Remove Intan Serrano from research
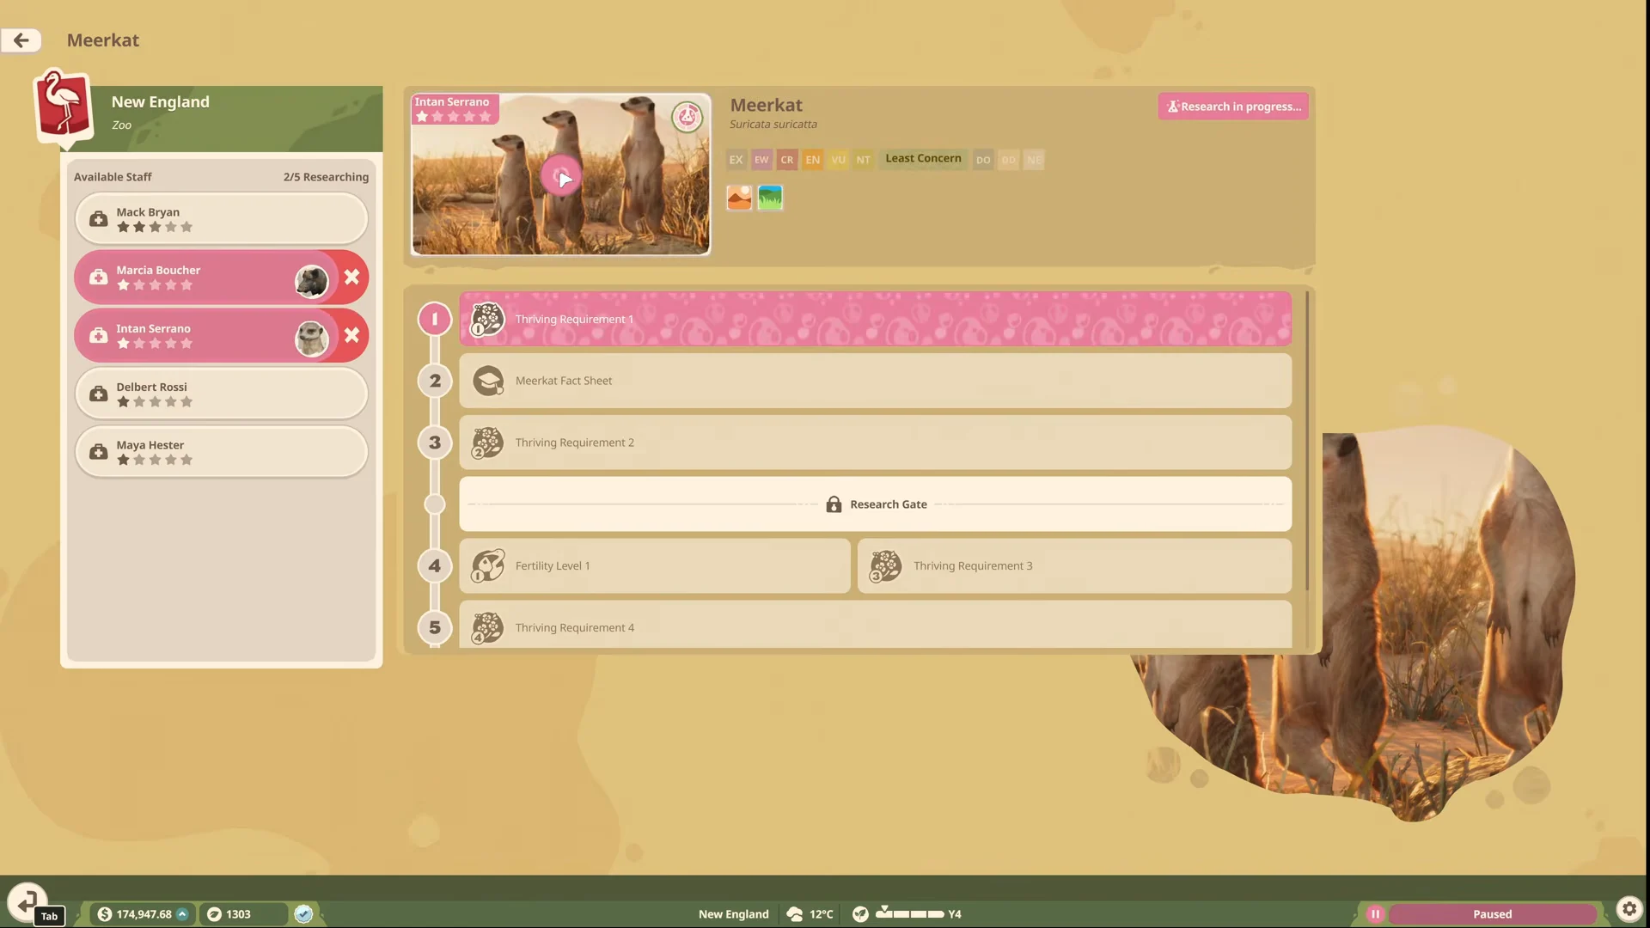Image resolution: width=1650 pixels, height=928 pixels. coord(351,335)
